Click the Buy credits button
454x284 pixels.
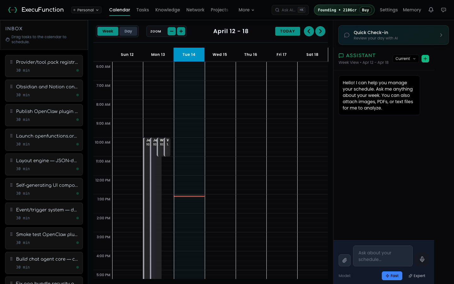(x=365, y=10)
